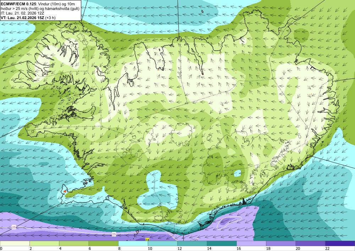
Task: Select the 6–8 darker green legend swatch
Action: [103, 244]
